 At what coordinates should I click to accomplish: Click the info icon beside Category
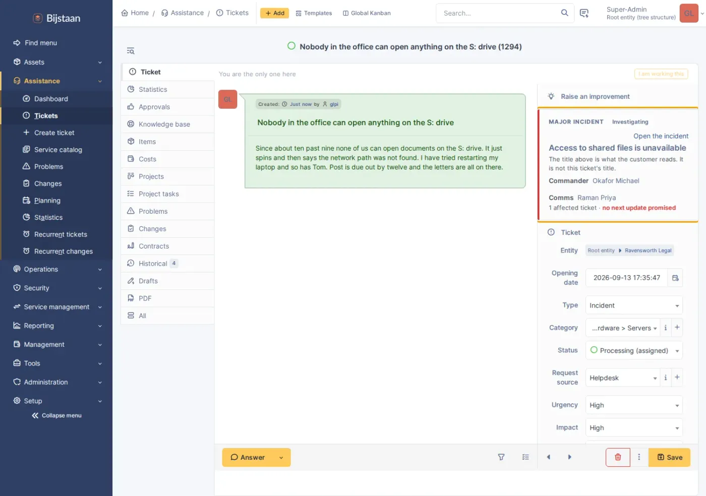point(666,328)
